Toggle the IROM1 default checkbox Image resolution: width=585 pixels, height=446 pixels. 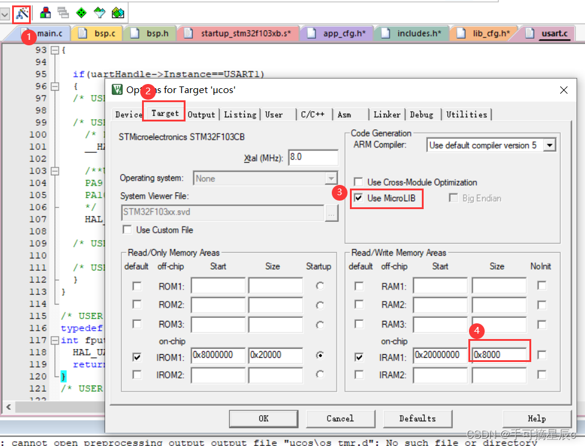coord(137,357)
